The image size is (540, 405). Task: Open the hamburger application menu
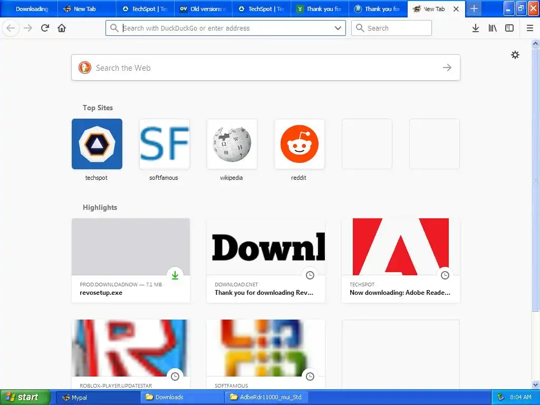530,28
